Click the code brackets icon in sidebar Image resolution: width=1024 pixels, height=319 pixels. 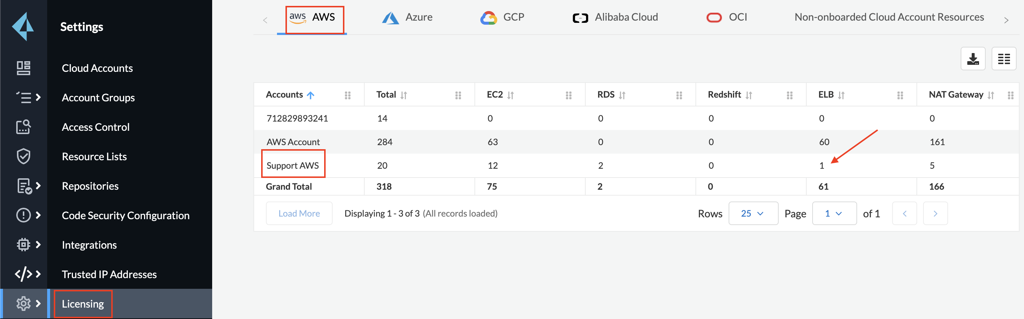pos(24,274)
